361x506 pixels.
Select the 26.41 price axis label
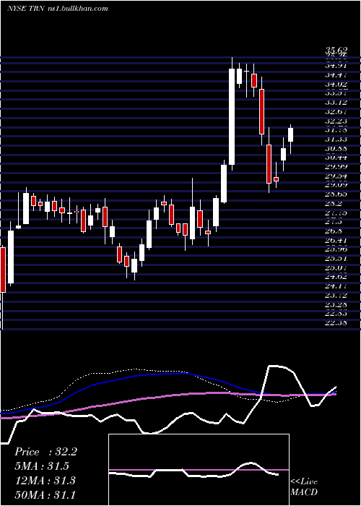coord(336,240)
